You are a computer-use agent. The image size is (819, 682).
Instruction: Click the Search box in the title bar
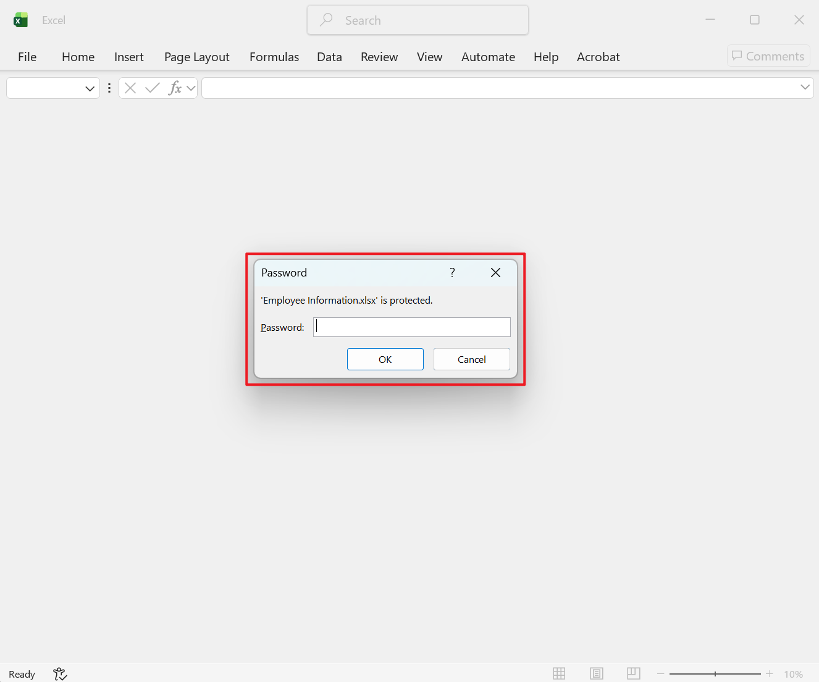click(418, 20)
